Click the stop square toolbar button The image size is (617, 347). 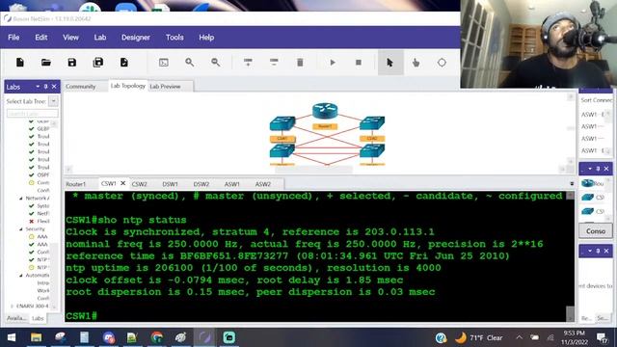point(359,62)
